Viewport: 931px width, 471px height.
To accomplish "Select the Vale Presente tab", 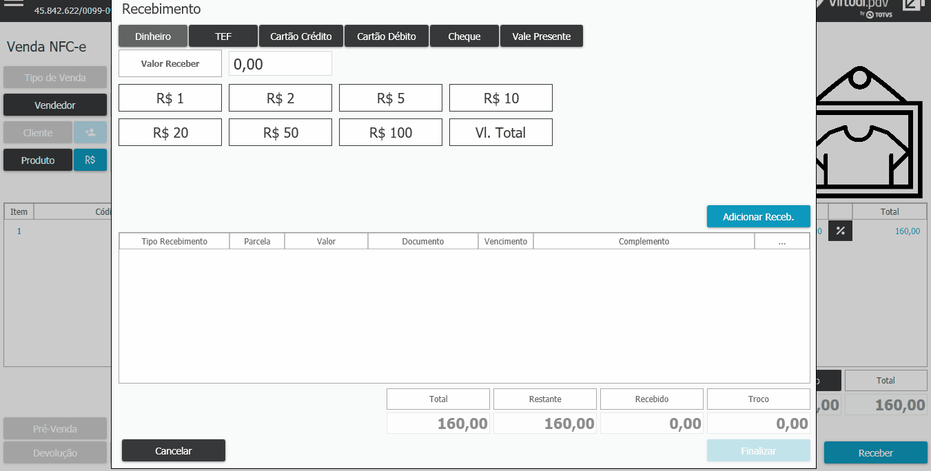I will pyautogui.click(x=542, y=36).
